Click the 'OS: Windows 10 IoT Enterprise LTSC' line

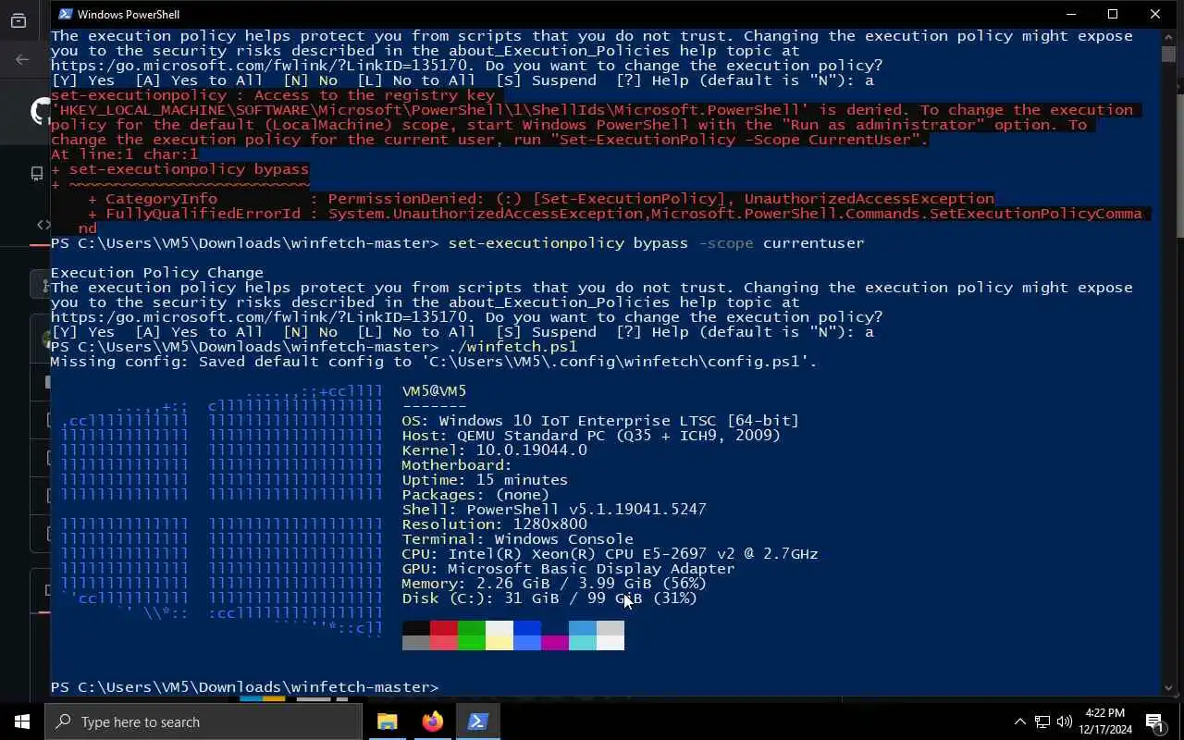click(600, 421)
